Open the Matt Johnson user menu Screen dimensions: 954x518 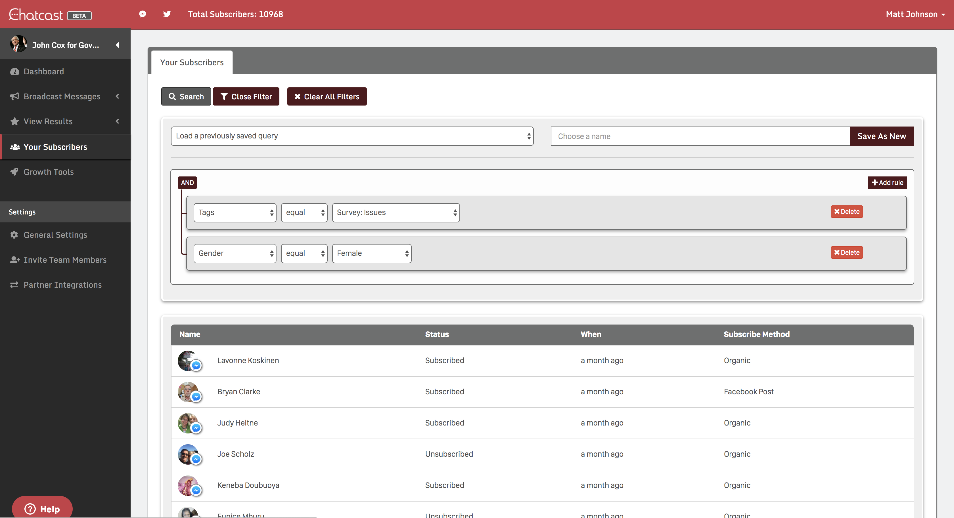coord(915,14)
